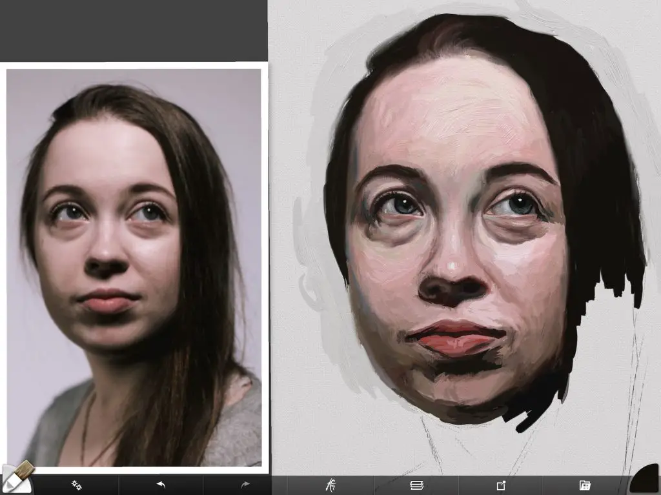Open the dark color picker corner
661x495 pixels.
tap(646, 480)
